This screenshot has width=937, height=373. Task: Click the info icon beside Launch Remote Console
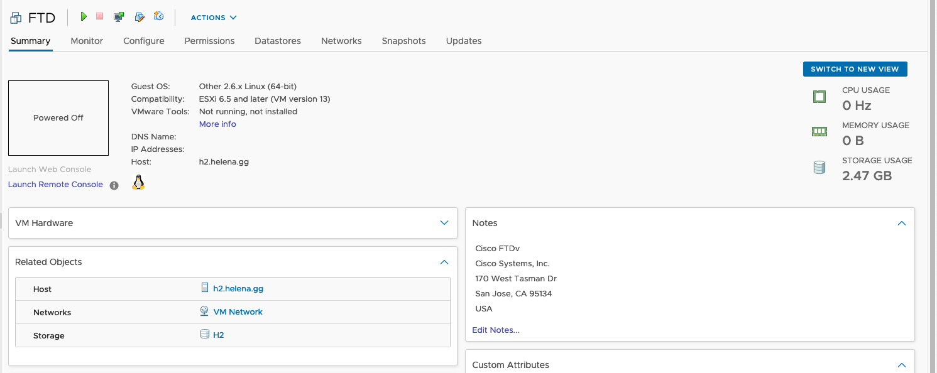pos(114,185)
